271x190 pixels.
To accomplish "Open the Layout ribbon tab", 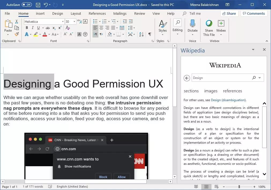I will coord(76,13).
